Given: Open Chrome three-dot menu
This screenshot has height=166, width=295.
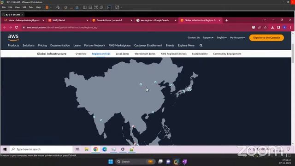Looking at the screenshot, I should coord(290,28).
